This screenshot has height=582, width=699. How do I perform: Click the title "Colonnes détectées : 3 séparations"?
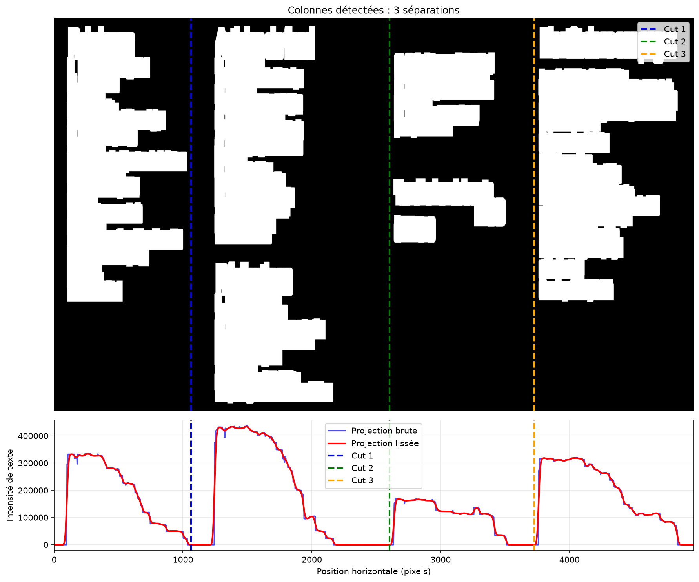(373, 10)
